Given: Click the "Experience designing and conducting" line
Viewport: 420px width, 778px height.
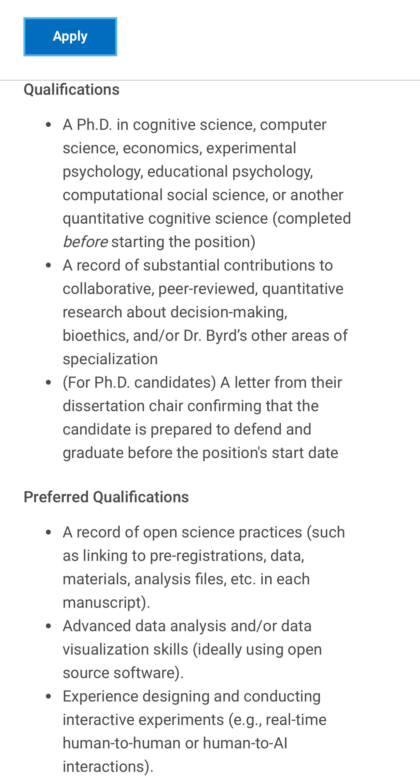Looking at the screenshot, I should pyautogui.click(x=191, y=696).
